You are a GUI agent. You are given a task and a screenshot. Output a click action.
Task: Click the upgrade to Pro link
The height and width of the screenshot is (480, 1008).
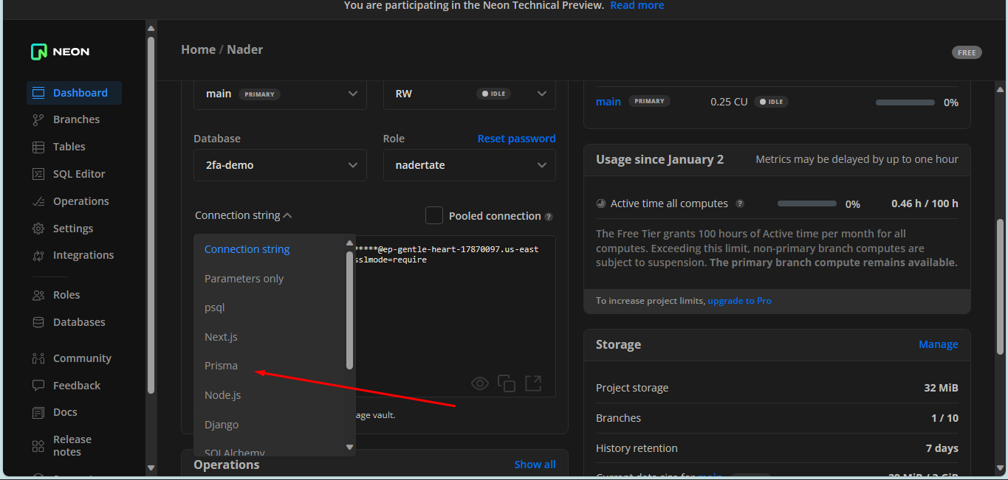[739, 301]
